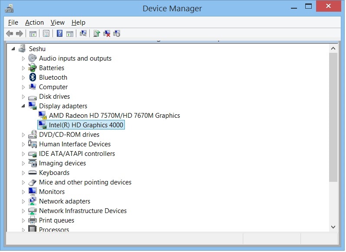
Task: Maximize the Device Manager window
Action: (x=308, y=6)
